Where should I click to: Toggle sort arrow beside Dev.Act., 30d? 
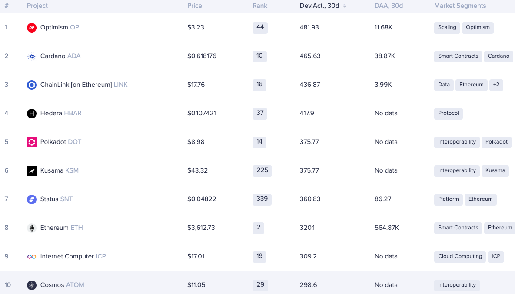[x=344, y=6]
